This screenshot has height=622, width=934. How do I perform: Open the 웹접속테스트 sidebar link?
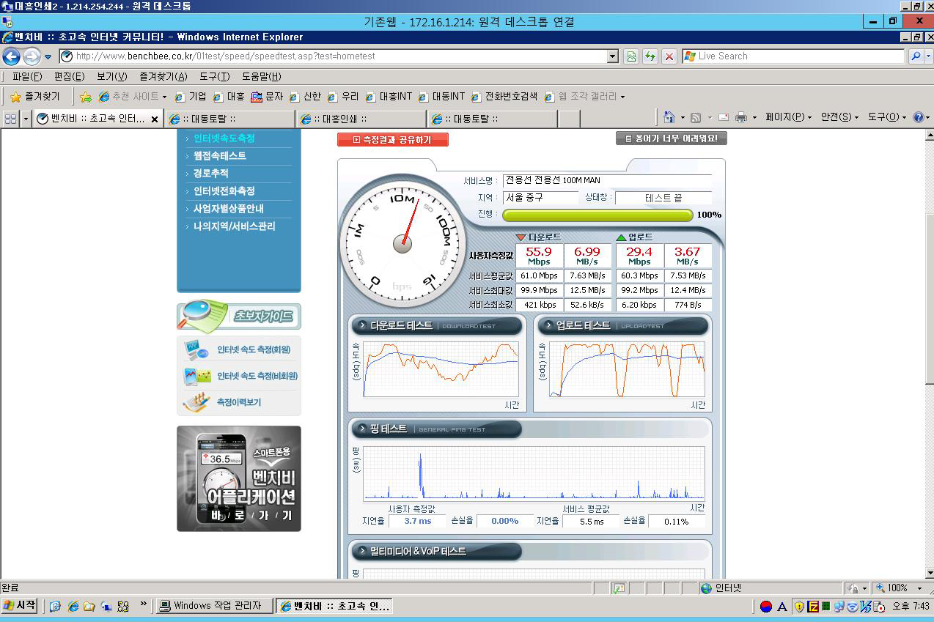(219, 156)
